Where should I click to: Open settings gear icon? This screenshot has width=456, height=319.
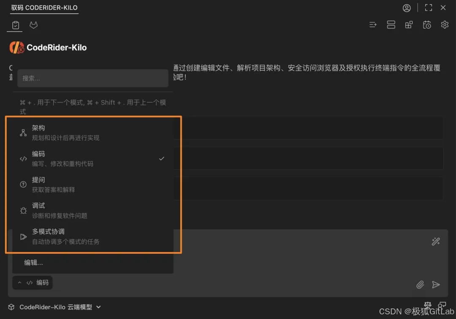pyautogui.click(x=444, y=25)
